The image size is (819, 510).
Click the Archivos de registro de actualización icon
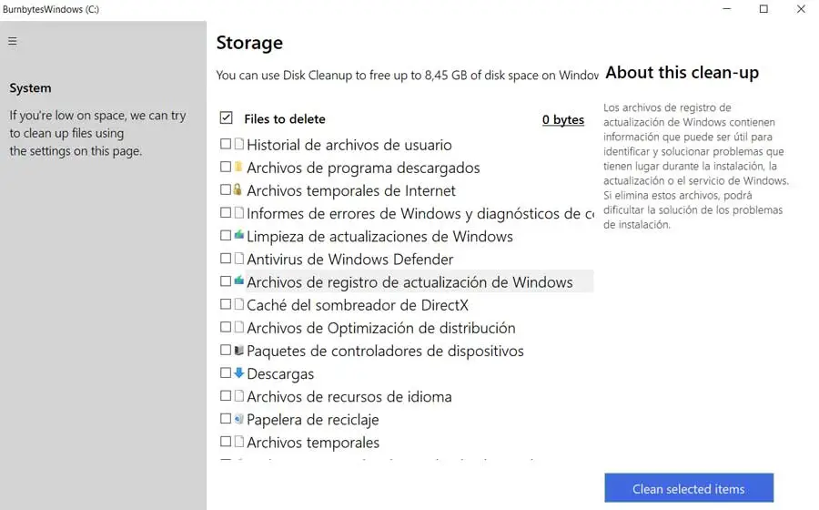238,280
